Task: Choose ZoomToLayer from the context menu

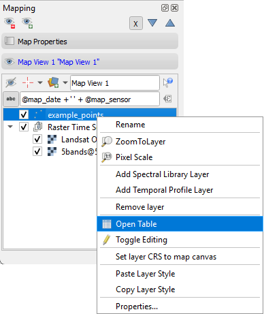Action: pyautogui.click(x=180, y=142)
